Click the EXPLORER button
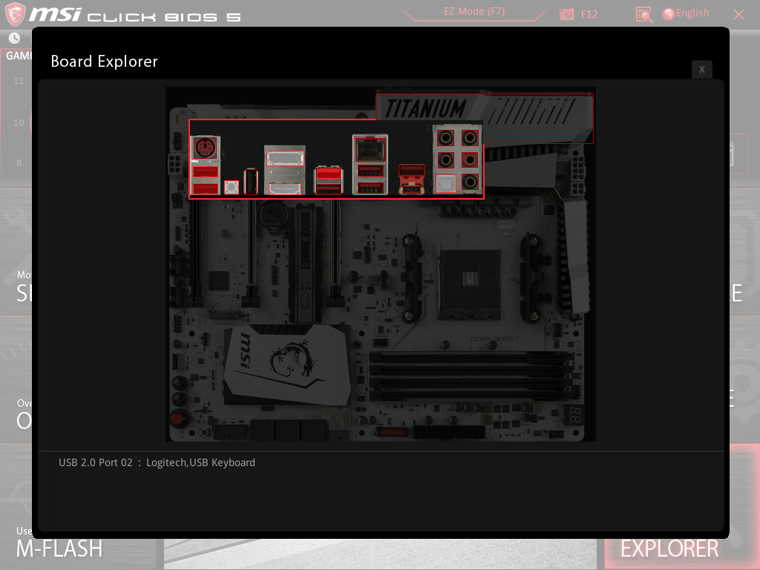This screenshot has height=570, width=760. 669,548
